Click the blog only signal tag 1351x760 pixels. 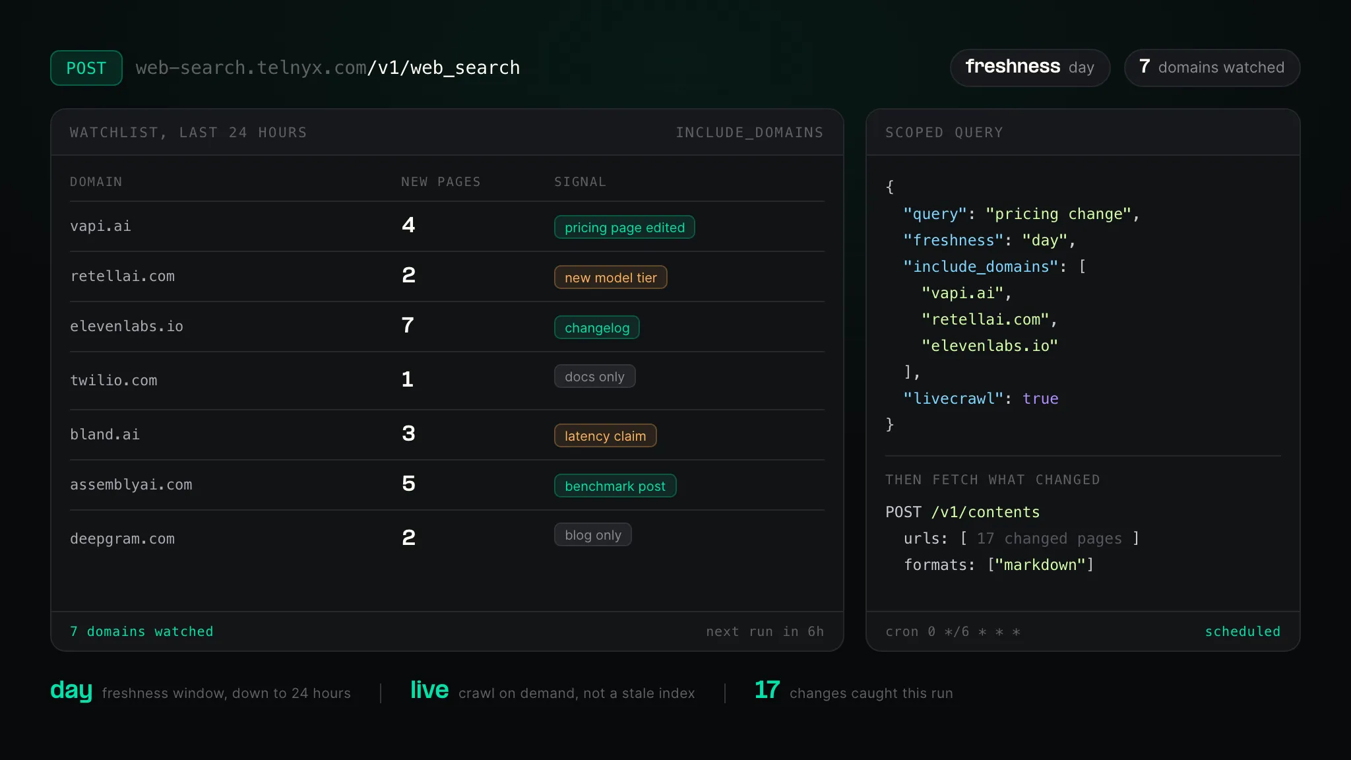tap(593, 534)
